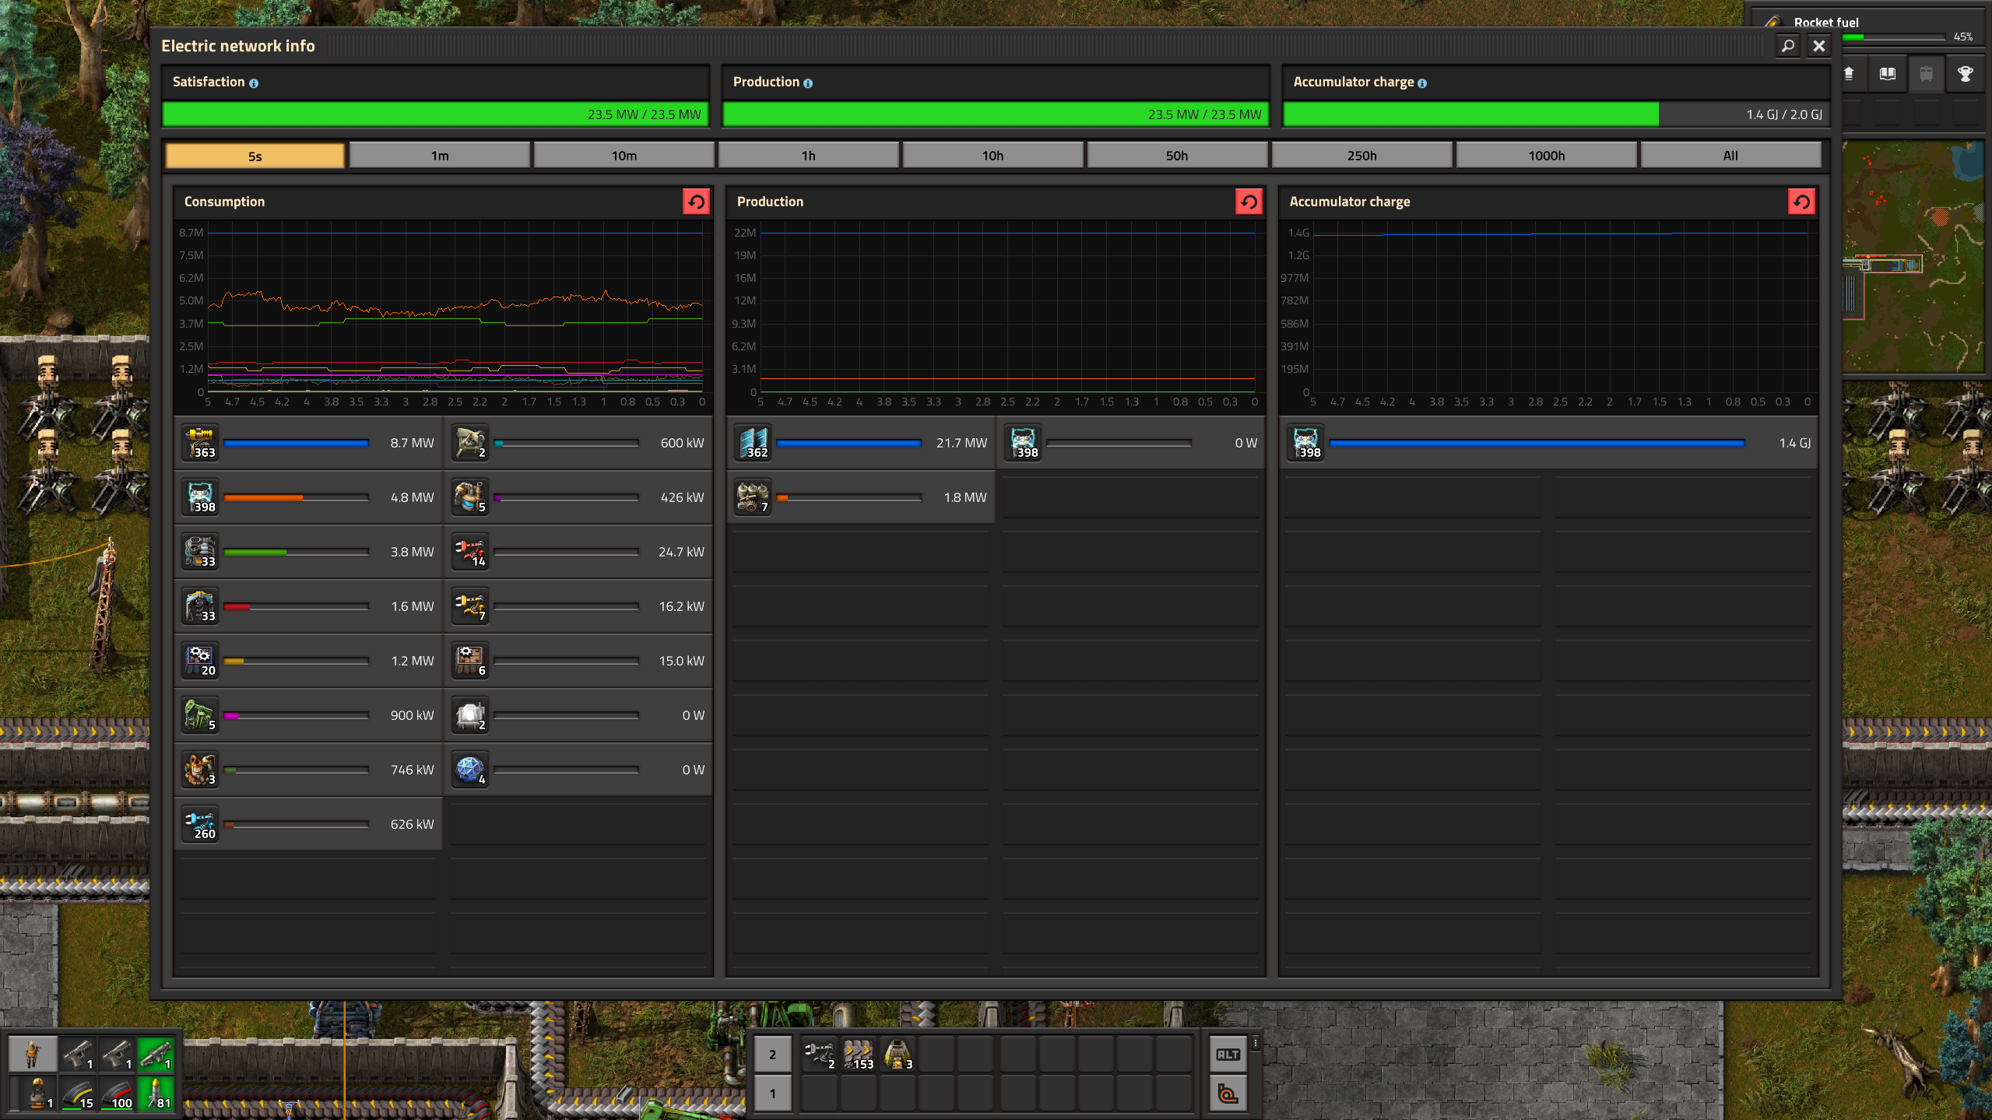Reset the Production graph selection
The image size is (1992, 1120).
click(x=1249, y=202)
